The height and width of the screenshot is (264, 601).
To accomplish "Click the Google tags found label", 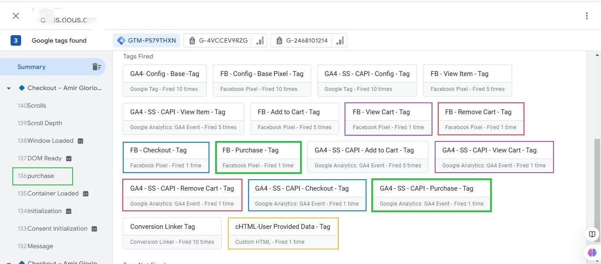I will [x=59, y=40].
